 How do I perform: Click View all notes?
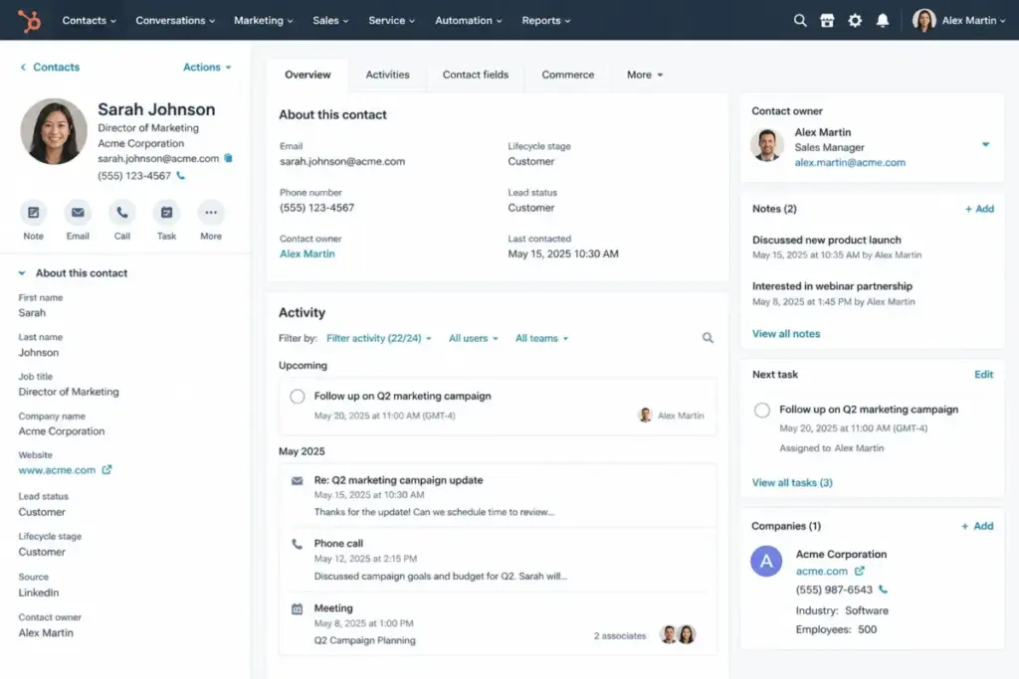(x=786, y=334)
